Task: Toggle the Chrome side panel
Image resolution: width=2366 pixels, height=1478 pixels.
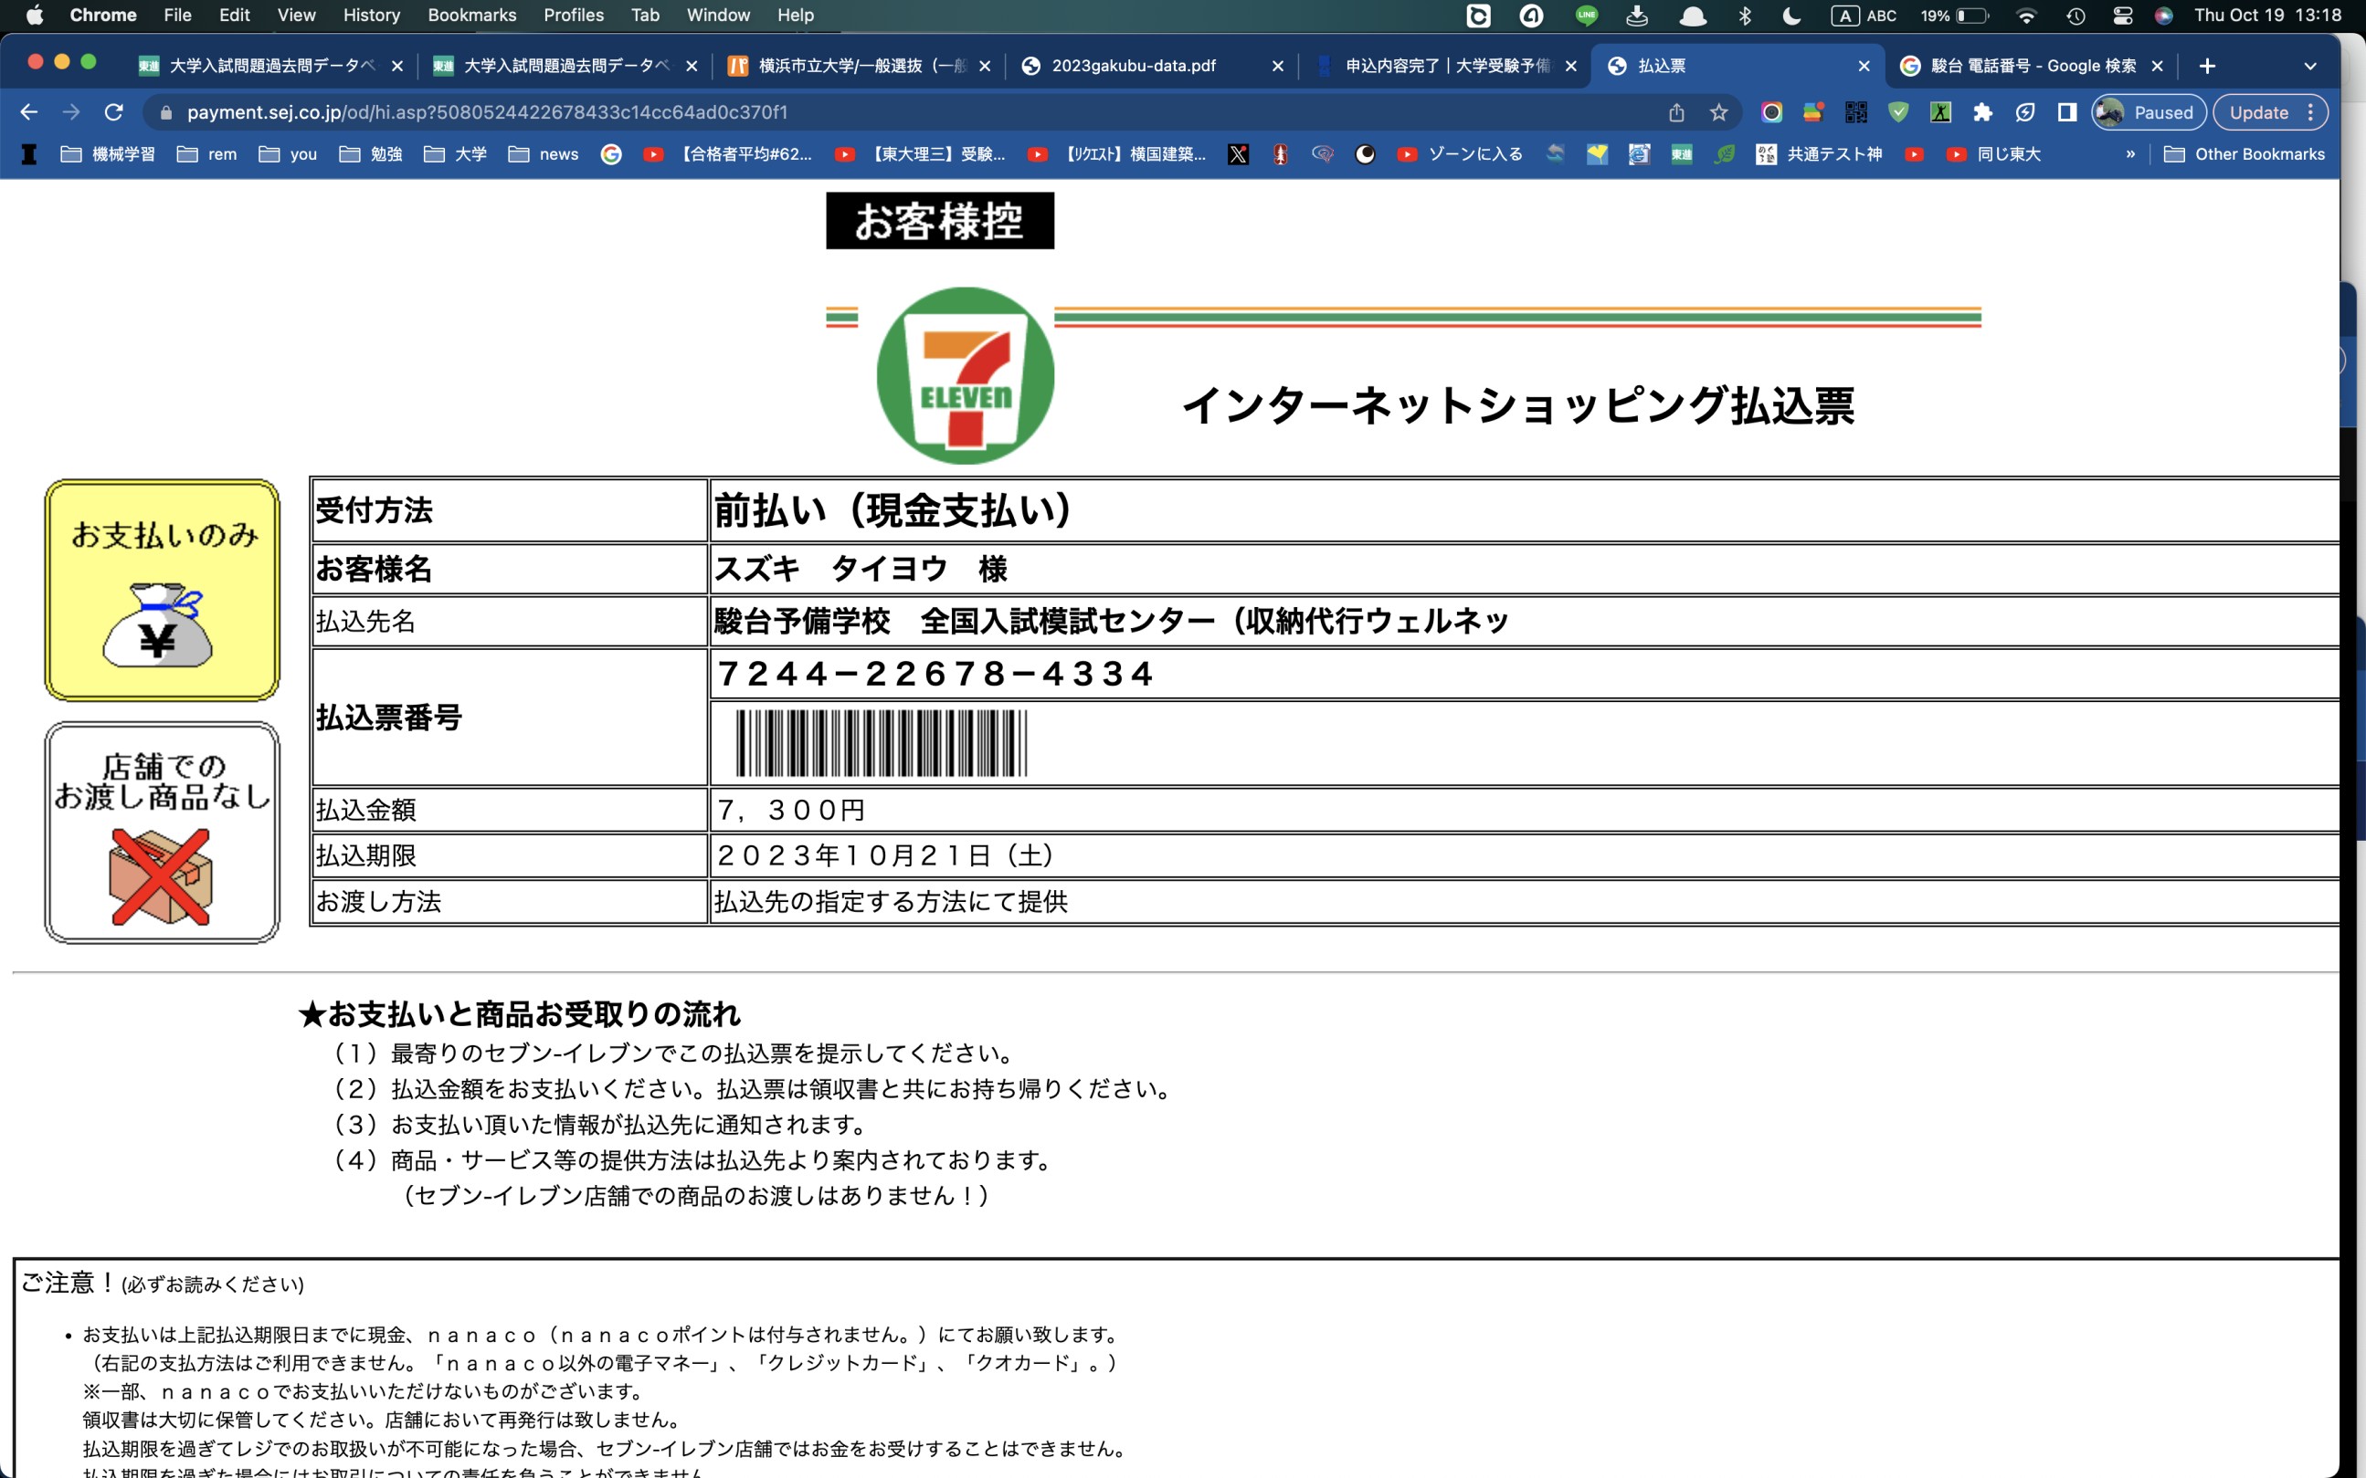Action: [2066, 112]
